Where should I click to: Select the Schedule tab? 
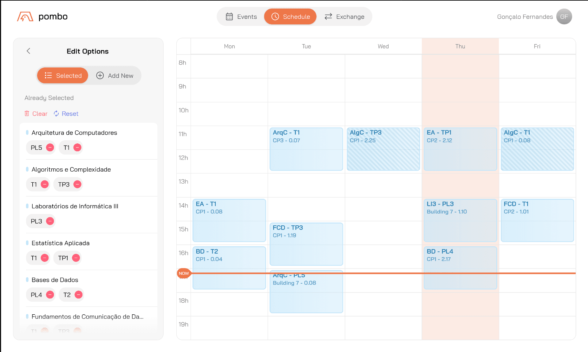(x=290, y=16)
